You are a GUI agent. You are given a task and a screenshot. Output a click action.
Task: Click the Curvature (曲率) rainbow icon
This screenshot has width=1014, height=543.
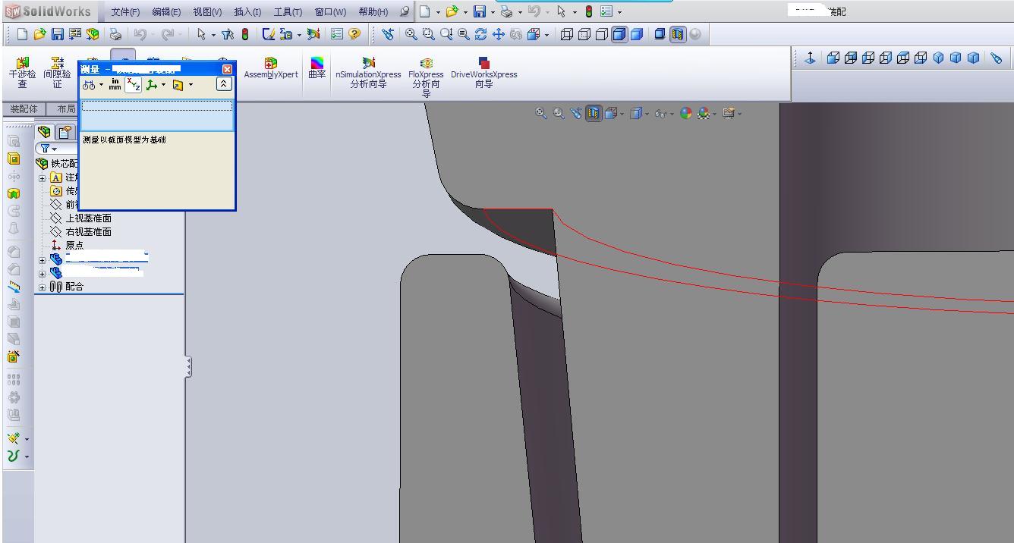coord(316,68)
